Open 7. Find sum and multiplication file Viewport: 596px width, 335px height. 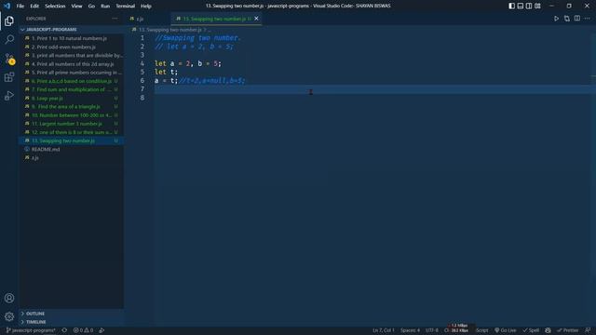[71, 89]
